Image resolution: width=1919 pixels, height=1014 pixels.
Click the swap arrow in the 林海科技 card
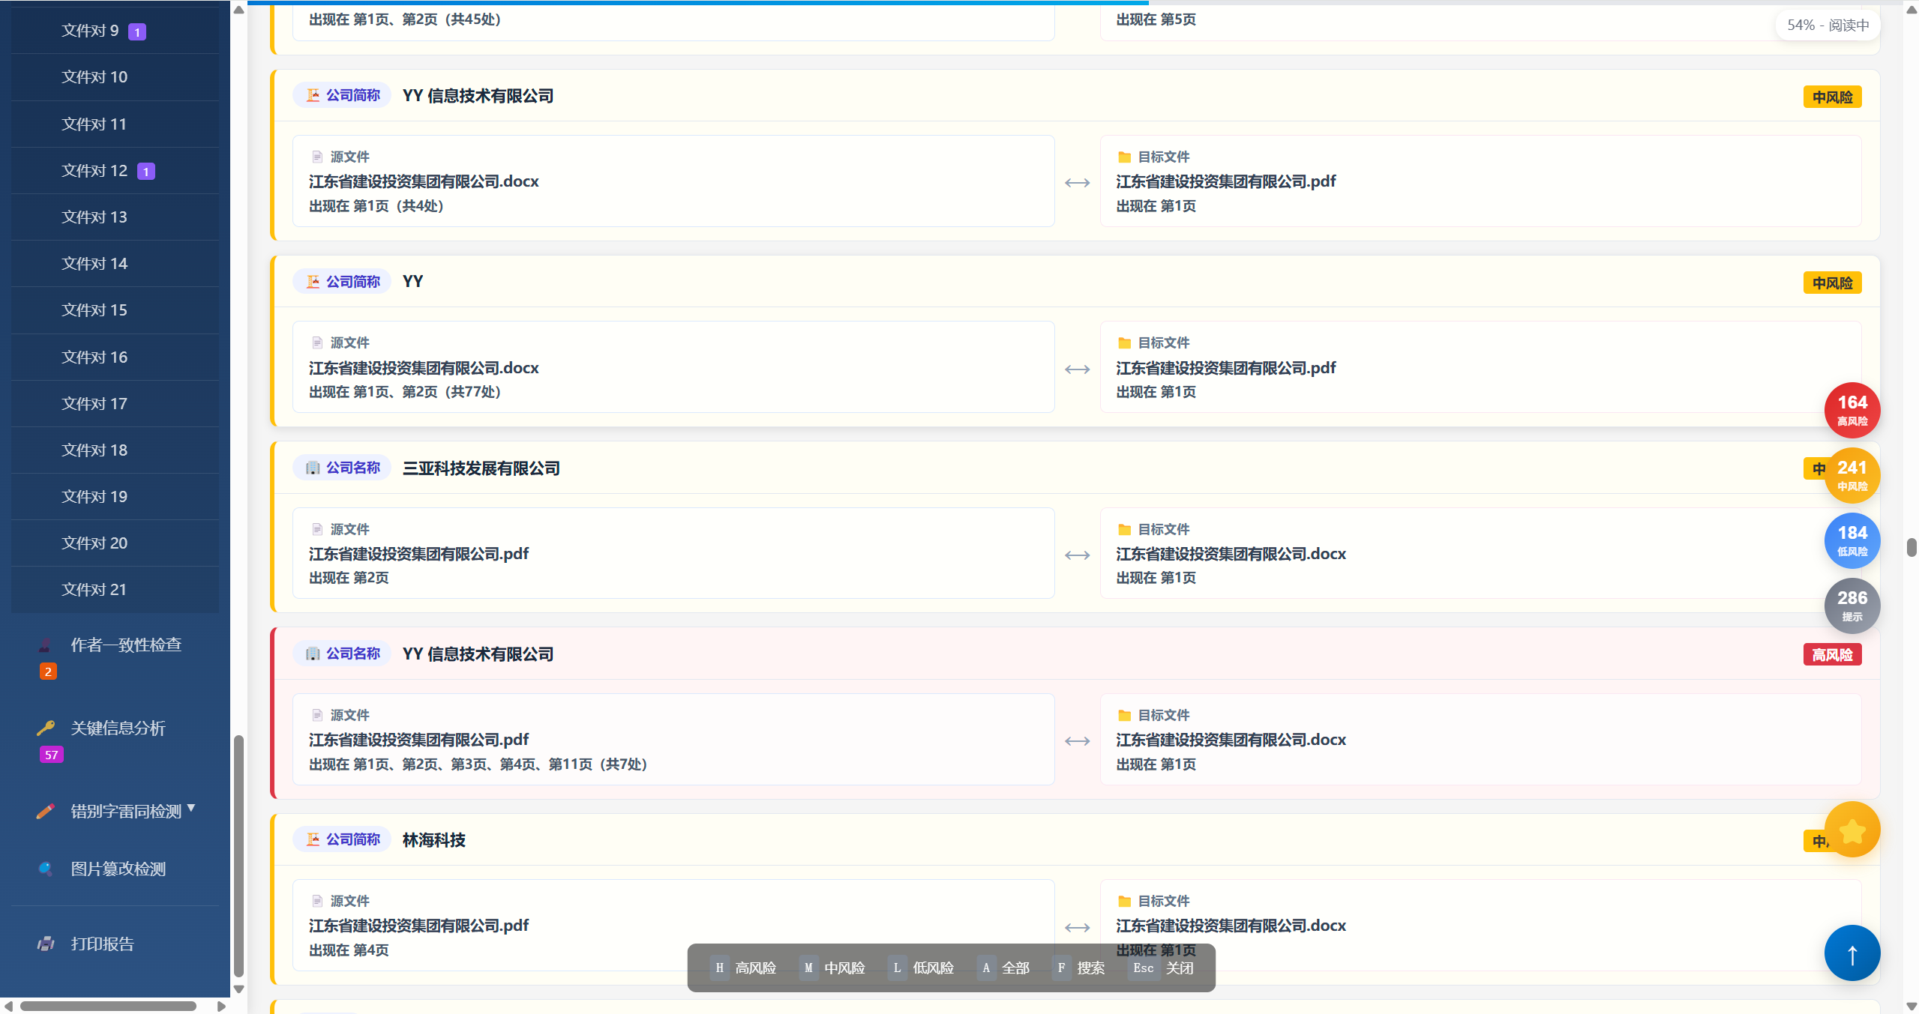click(x=1077, y=928)
